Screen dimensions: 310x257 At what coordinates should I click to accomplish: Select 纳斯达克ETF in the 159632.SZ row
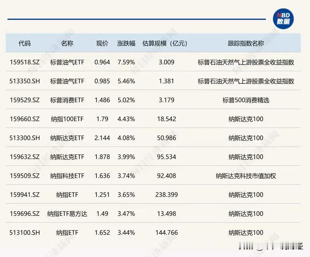coord(67,157)
